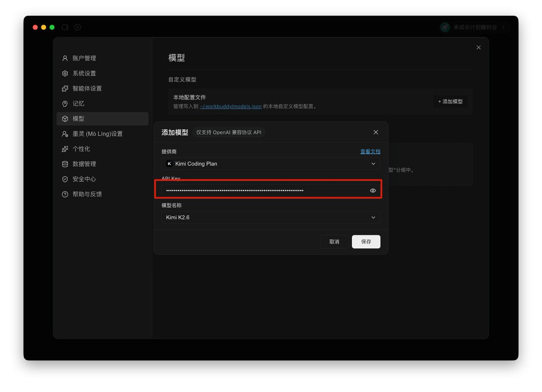This screenshot has height=392, width=542.
Task: Show the API Key with eye icon
Action: pos(373,191)
